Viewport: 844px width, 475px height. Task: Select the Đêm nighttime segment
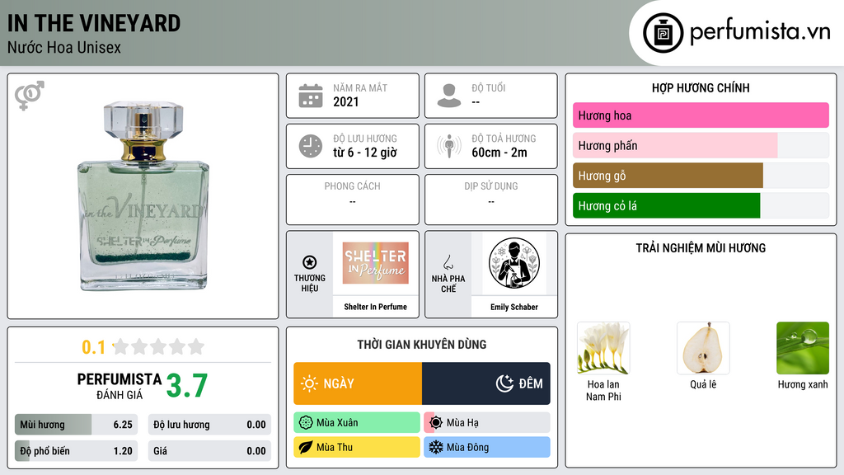pyautogui.click(x=486, y=383)
